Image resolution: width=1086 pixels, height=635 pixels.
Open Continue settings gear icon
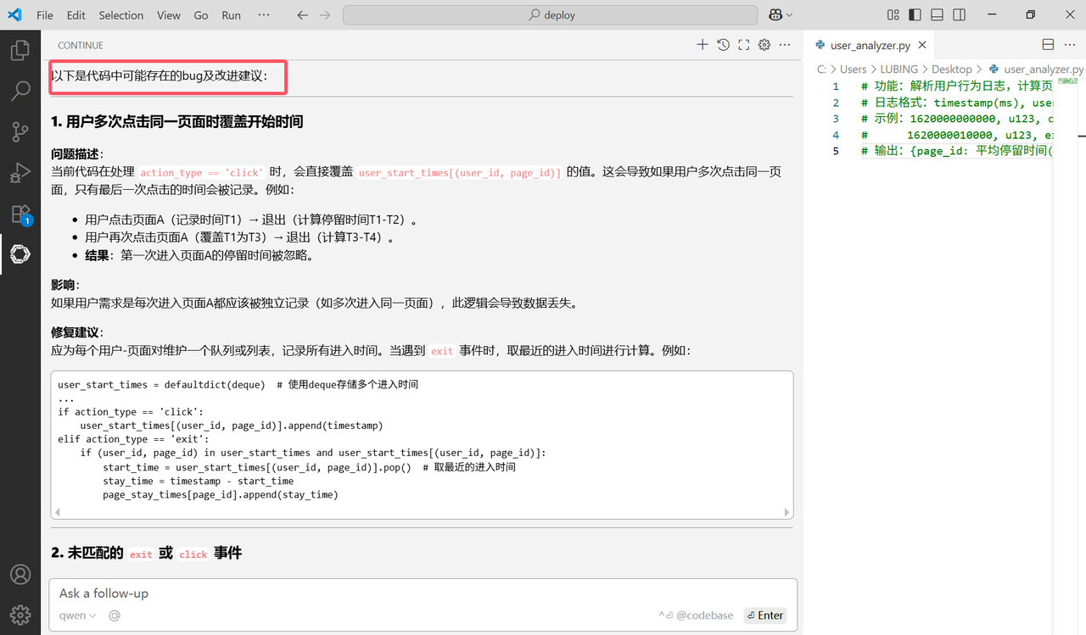pyautogui.click(x=764, y=45)
